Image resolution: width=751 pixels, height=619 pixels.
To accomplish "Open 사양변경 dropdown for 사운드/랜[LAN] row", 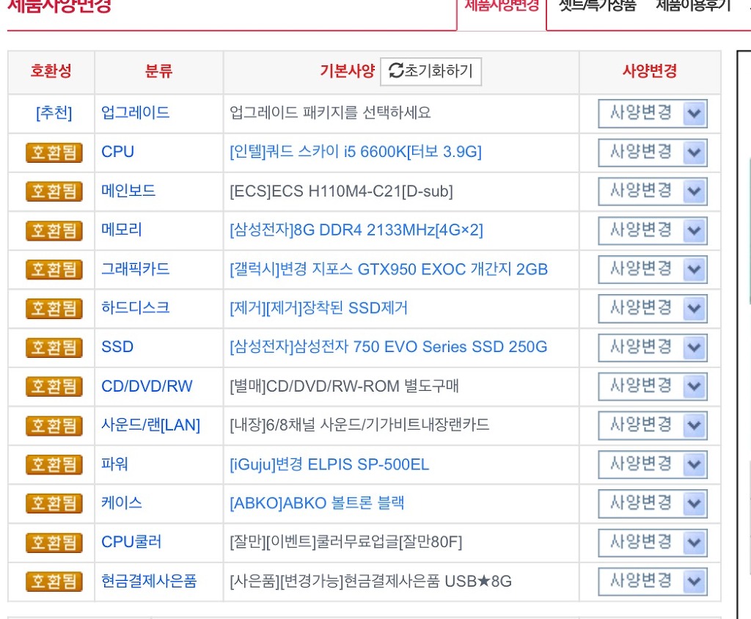I will tap(652, 426).
